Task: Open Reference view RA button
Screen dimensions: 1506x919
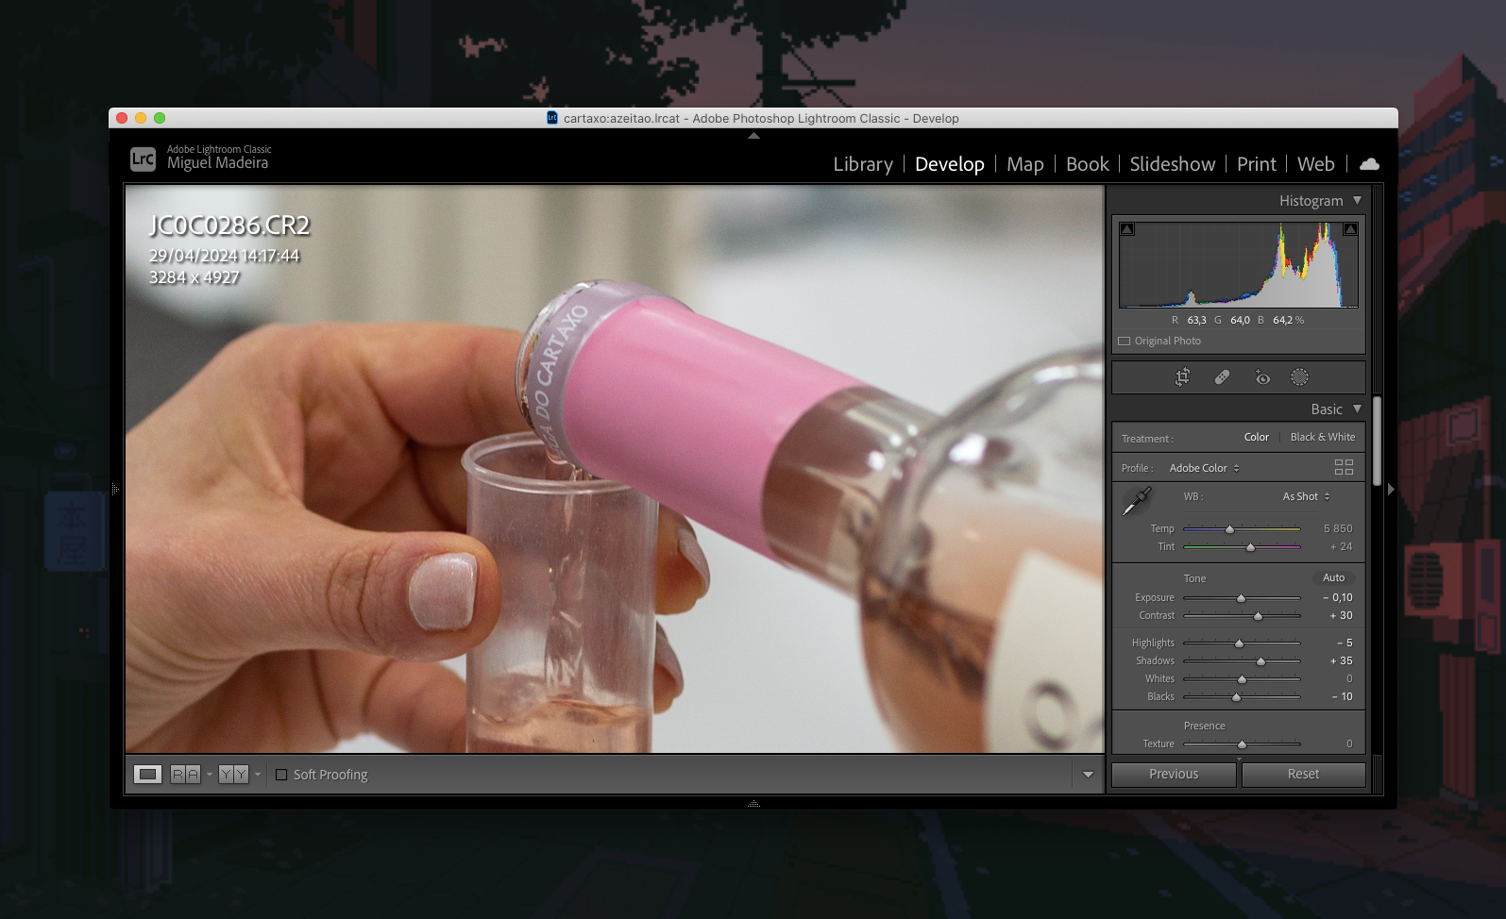Action: click(x=185, y=775)
